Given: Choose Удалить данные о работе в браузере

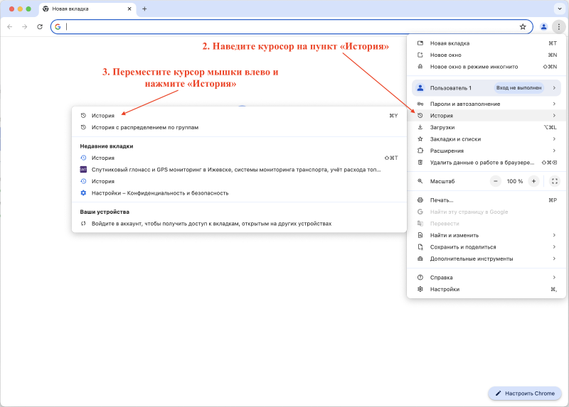Looking at the screenshot, I should [486, 163].
